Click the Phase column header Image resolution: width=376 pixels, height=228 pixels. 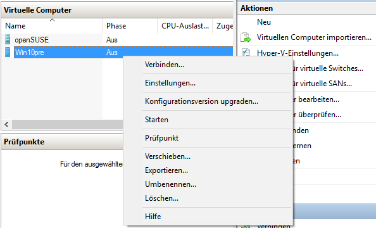click(x=130, y=26)
